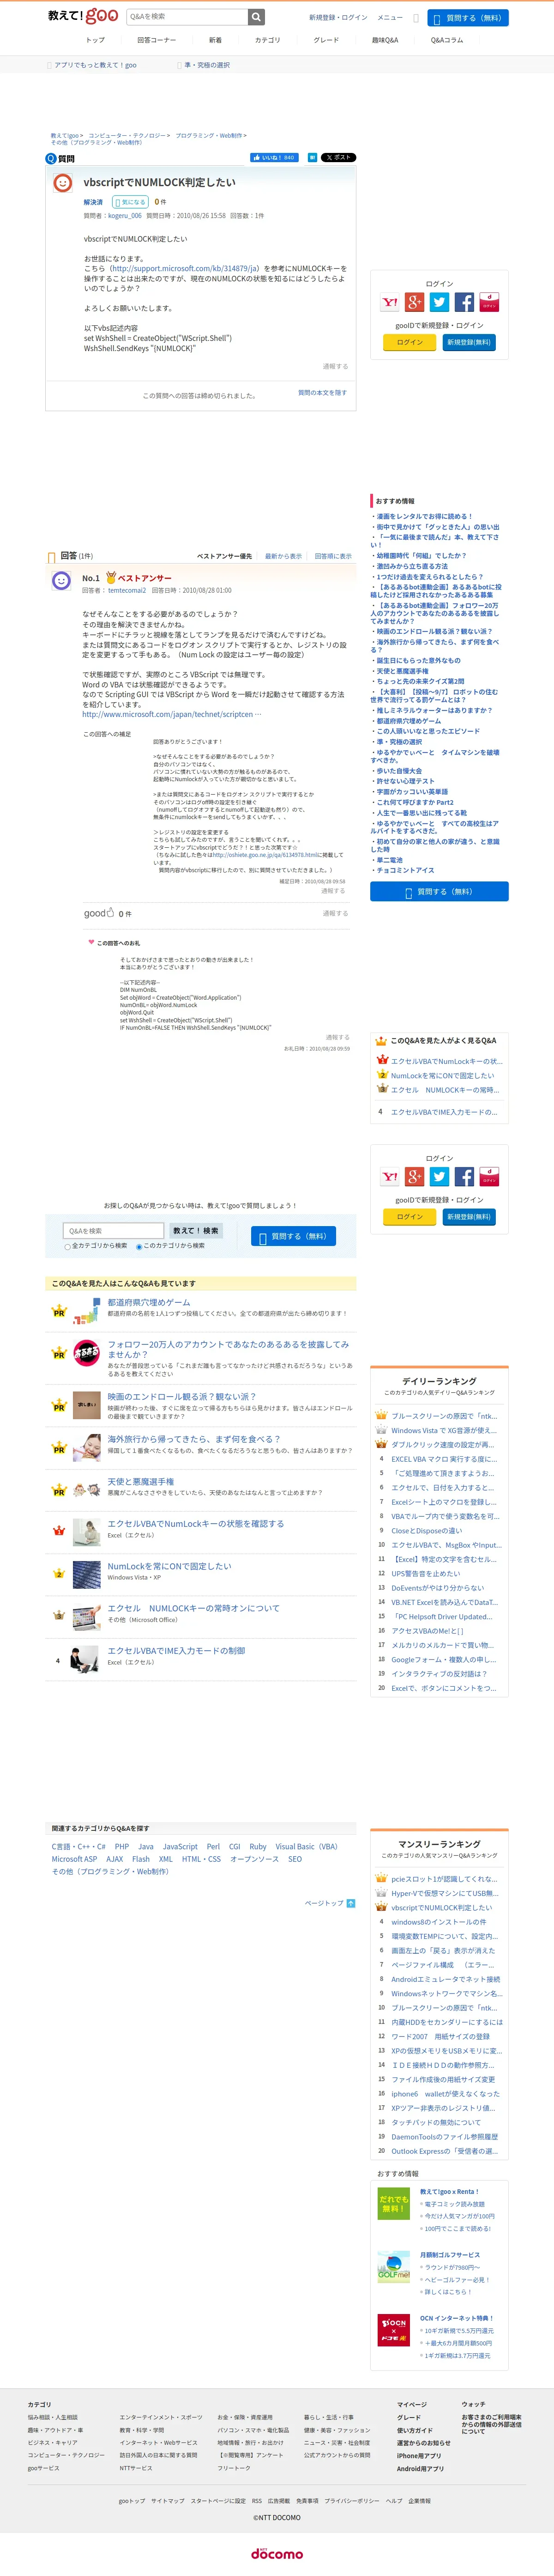The height and width of the screenshot is (2576, 554).
Task: Click the OCN インターネット特典 banner image
Action: [x=394, y=2330]
